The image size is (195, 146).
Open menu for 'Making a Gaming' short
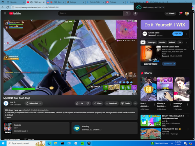pyautogui.click(x=171, y=104)
